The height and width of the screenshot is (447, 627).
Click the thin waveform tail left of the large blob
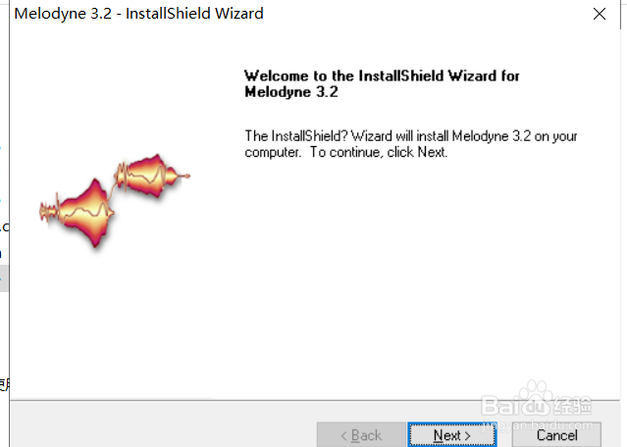coord(48,212)
